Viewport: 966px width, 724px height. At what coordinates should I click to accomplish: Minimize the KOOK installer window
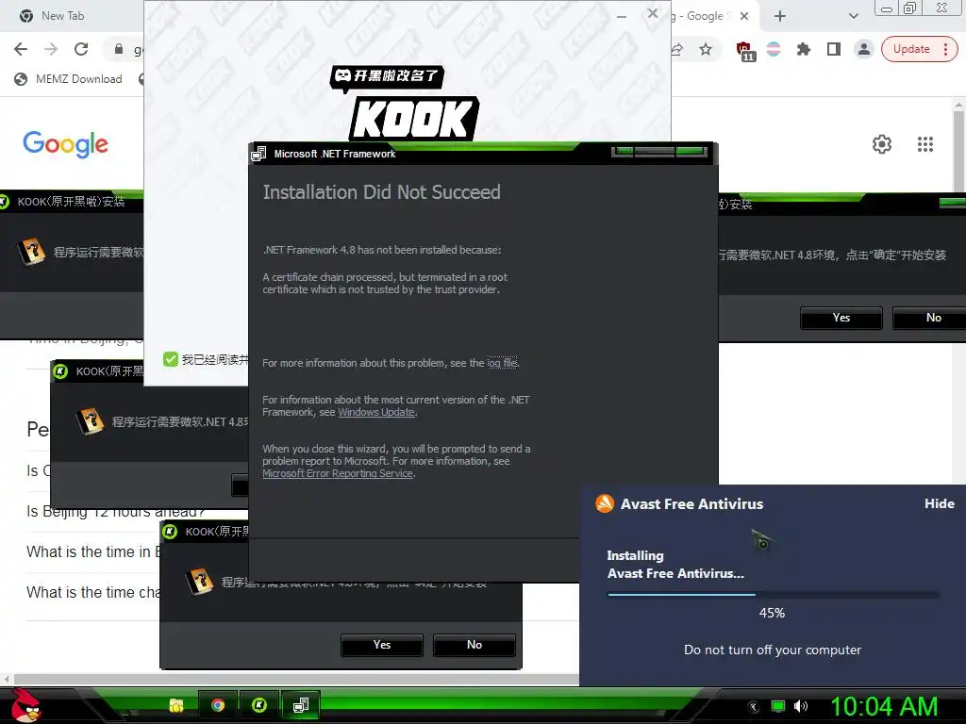622,16
